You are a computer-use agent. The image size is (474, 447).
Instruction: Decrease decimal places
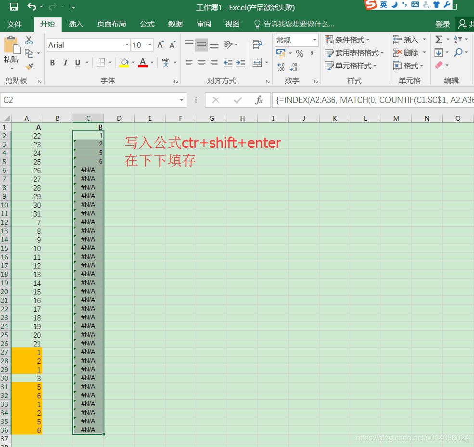point(293,66)
